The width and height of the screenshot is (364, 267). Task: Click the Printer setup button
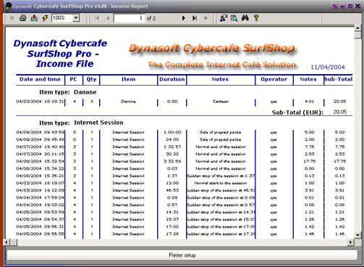182,255
